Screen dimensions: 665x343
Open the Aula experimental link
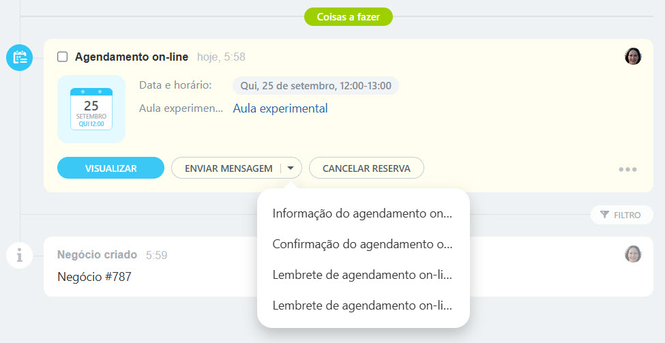(x=280, y=108)
